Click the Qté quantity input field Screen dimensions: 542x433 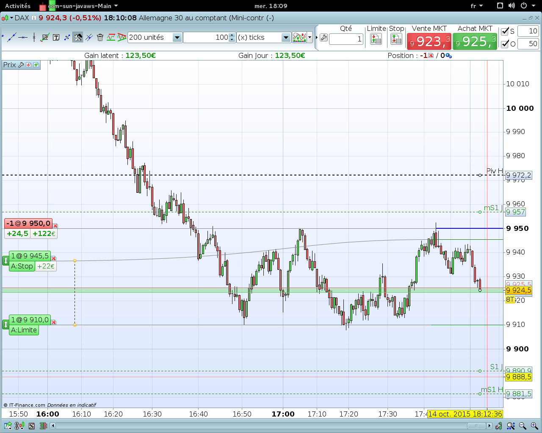point(346,39)
